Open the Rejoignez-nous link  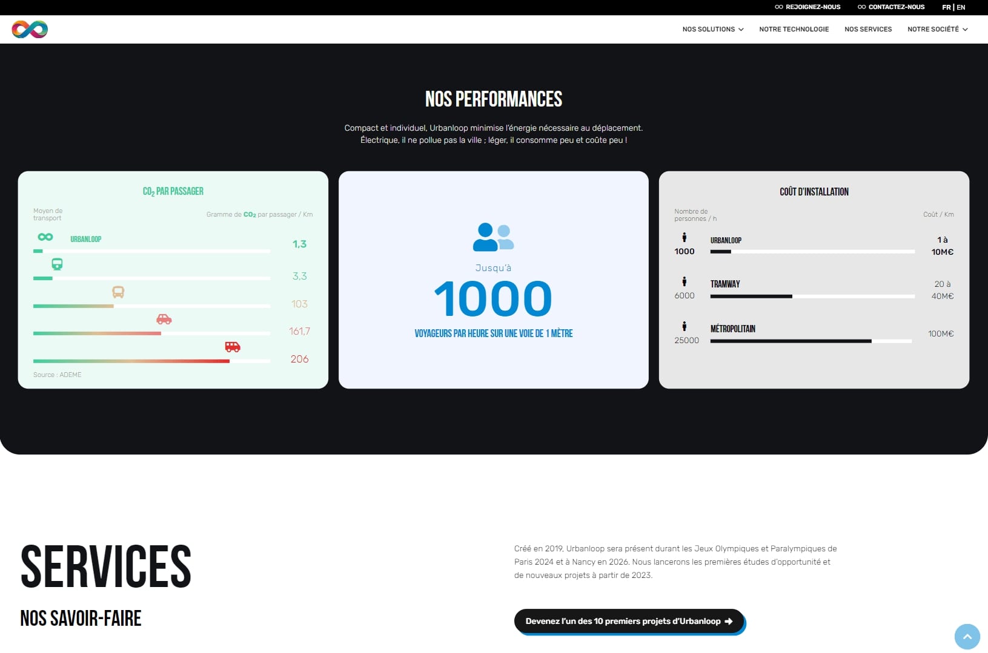point(807,7)
